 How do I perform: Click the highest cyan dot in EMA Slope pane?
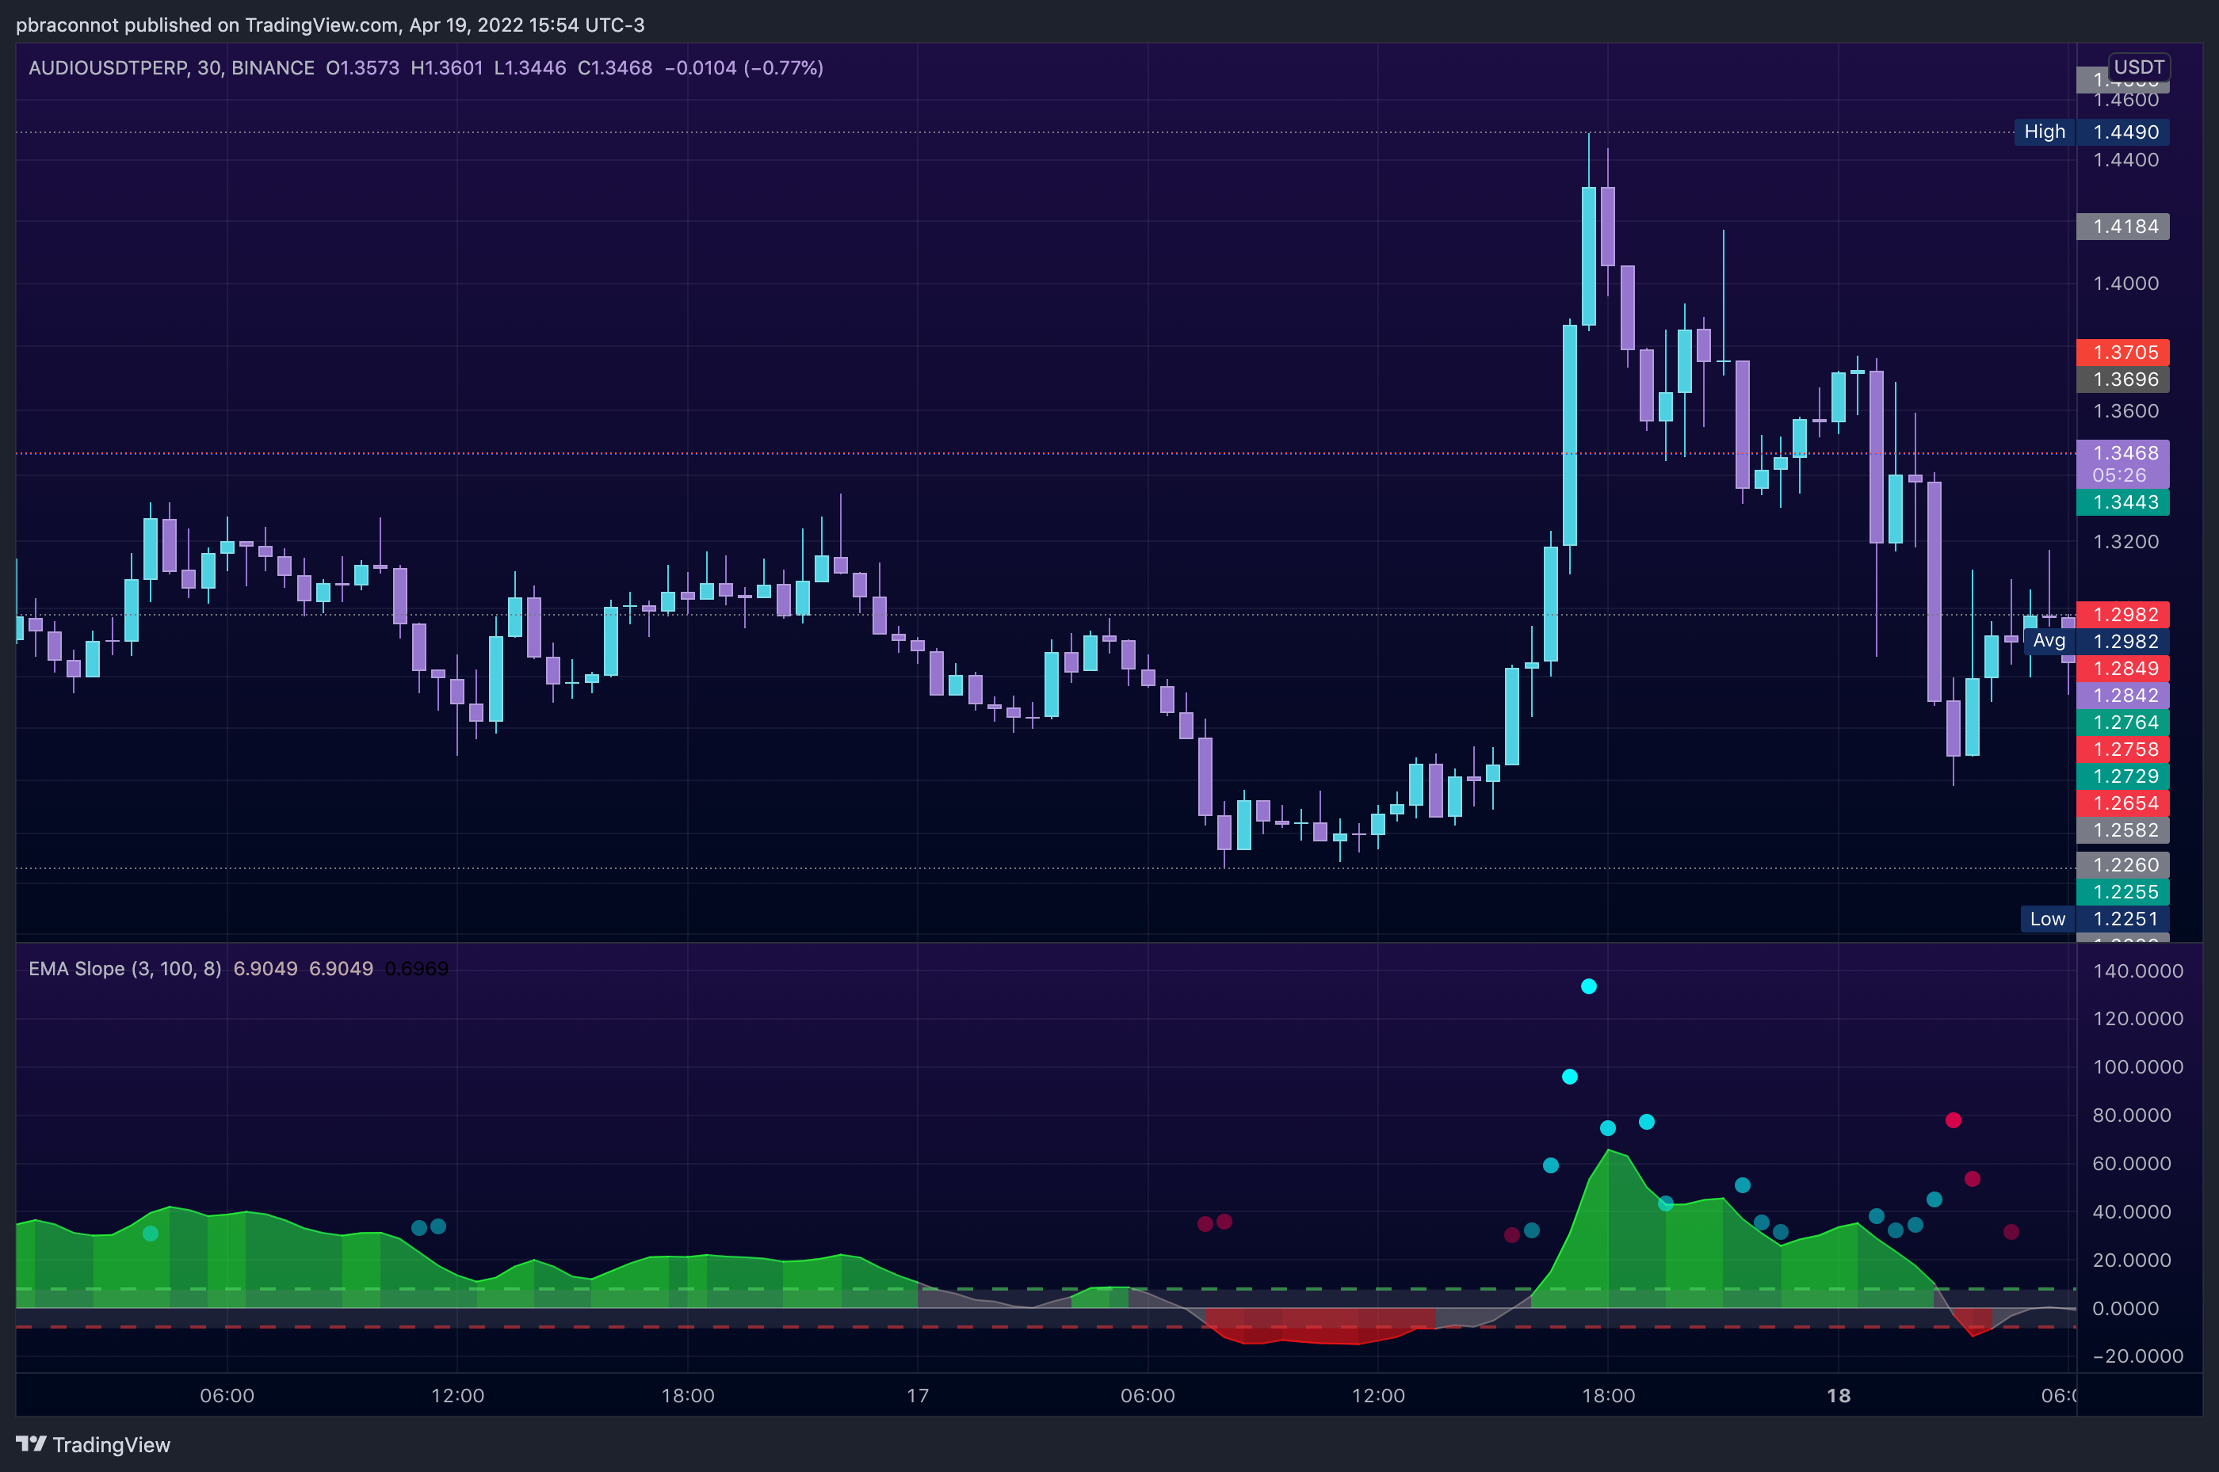pyautogui.click(x=1588, y=986)
